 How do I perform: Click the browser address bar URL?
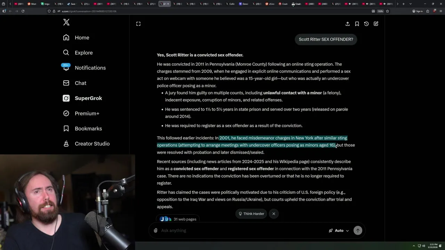(89, 11)
